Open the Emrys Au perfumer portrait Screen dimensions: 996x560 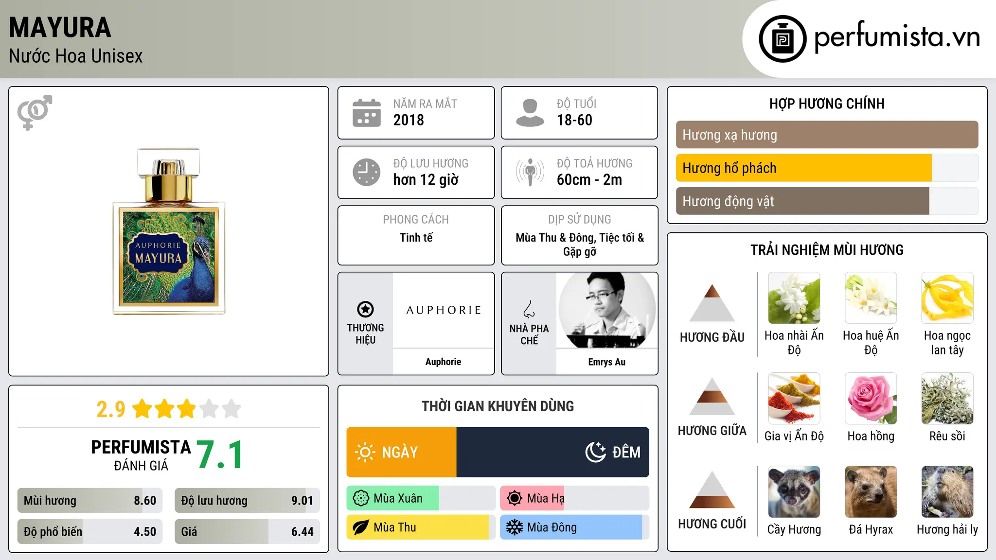point(607,310)
